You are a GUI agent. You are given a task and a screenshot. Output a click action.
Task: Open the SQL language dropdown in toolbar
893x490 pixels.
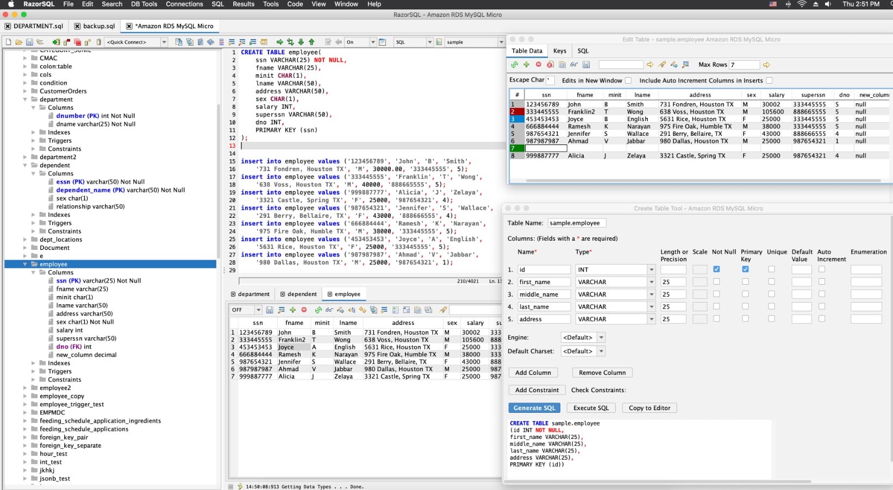coord(429,42)
